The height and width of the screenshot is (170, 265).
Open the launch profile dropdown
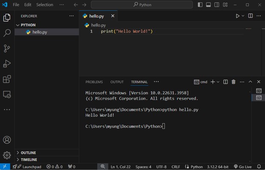(218, 82)
